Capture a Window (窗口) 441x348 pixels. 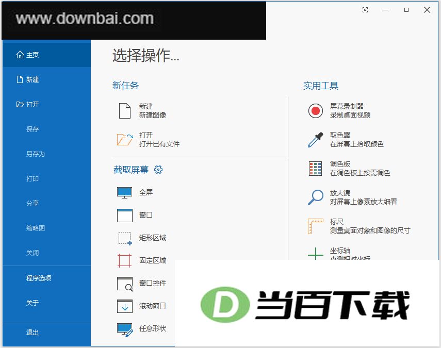click(135, 216)
